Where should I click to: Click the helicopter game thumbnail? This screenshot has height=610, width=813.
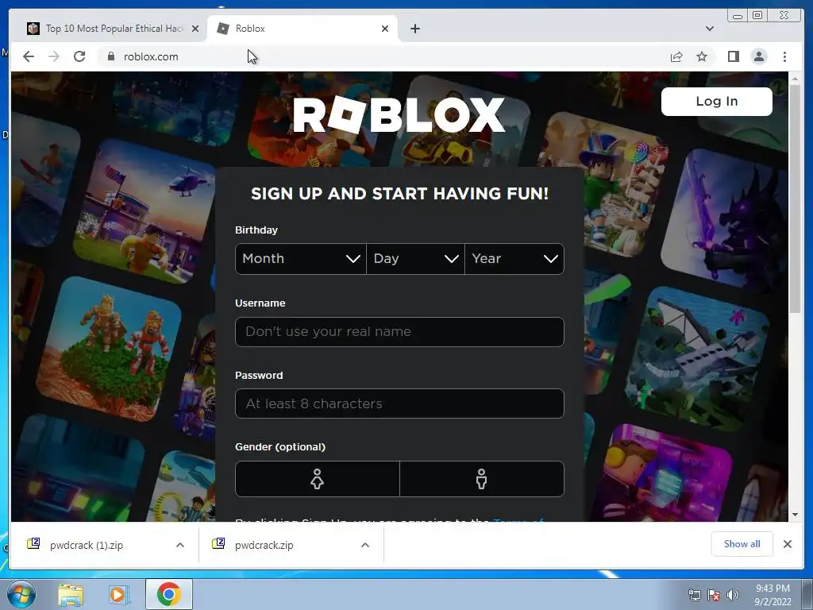click(x=146, y=211)
